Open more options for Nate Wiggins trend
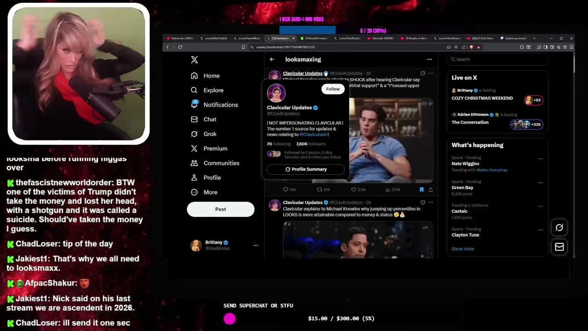Image resolution: width=588 pixels, height=331 pixels. 540,159
